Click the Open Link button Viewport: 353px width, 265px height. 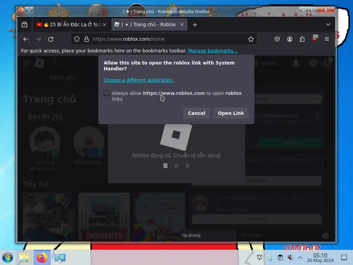coord(231,113)
